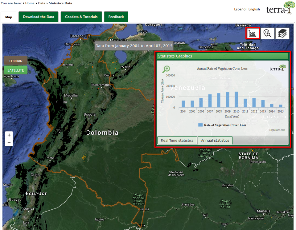
Task: Click the Colombia country label
Action: (x=102, y=133)
